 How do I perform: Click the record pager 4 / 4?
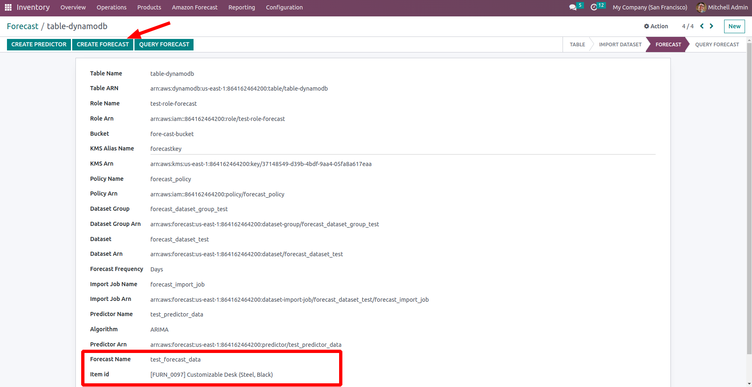pos(688,26)
